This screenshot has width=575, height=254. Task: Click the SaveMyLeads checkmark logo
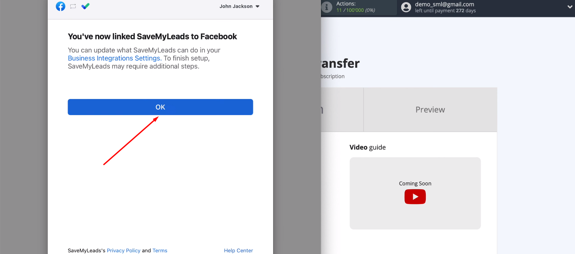coord(85,6)
